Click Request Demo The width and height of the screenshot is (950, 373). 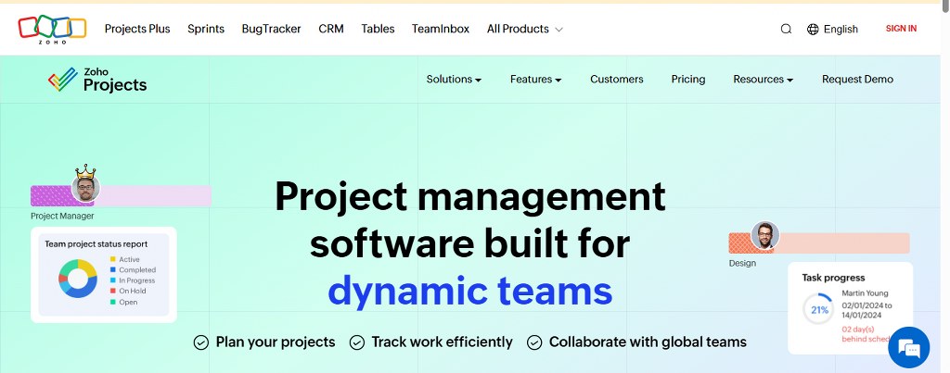click(x=857, y=80)
